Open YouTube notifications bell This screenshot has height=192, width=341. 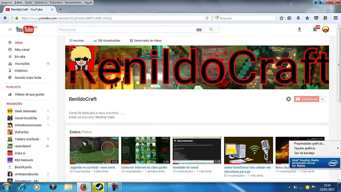pyautogui.click(x=315, y=29)
